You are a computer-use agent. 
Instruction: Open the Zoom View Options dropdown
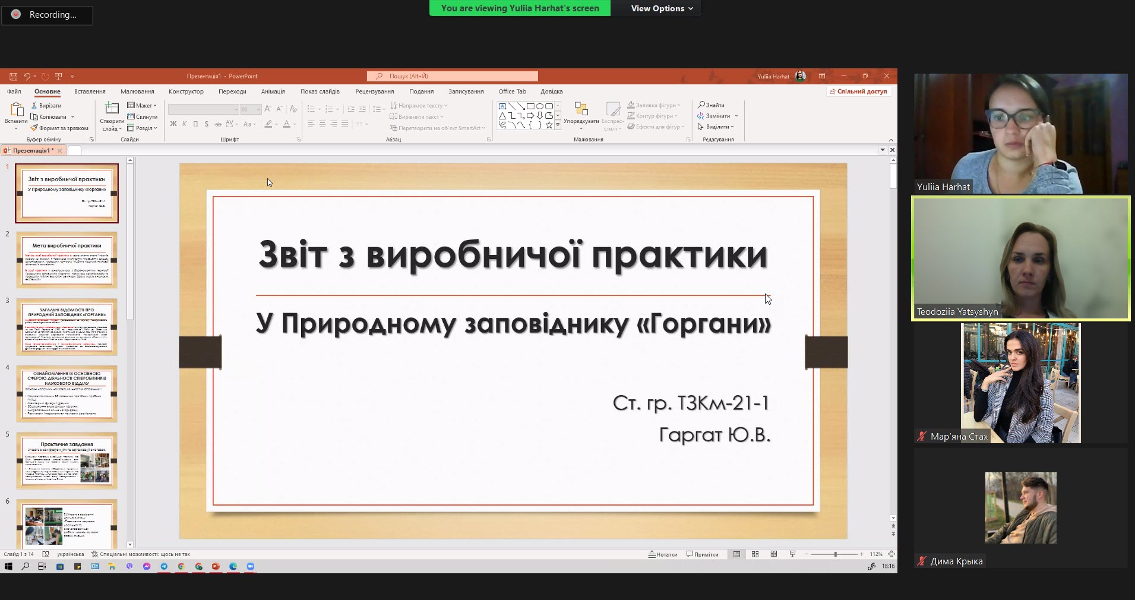662,8
